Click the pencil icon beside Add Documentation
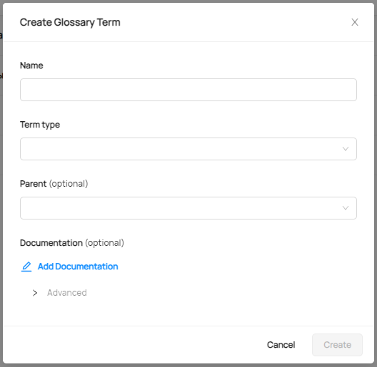 pos(26,267)
